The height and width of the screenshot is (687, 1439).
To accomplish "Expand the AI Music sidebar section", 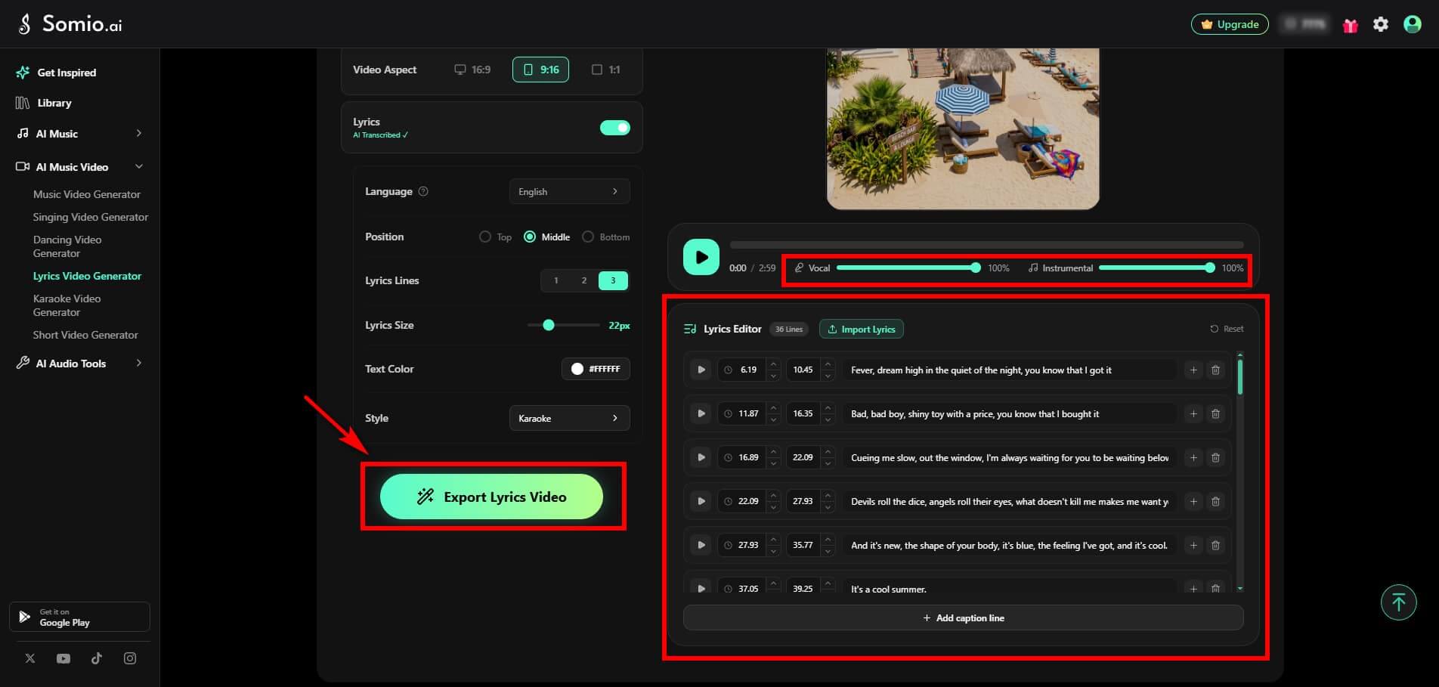I will 79,133.
